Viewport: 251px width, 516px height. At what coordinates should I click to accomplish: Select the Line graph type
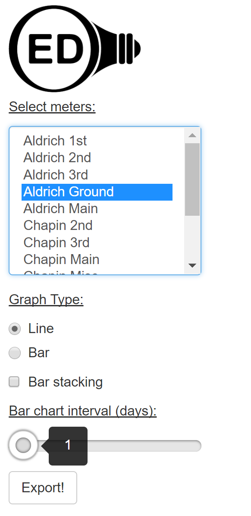[14, 328]
